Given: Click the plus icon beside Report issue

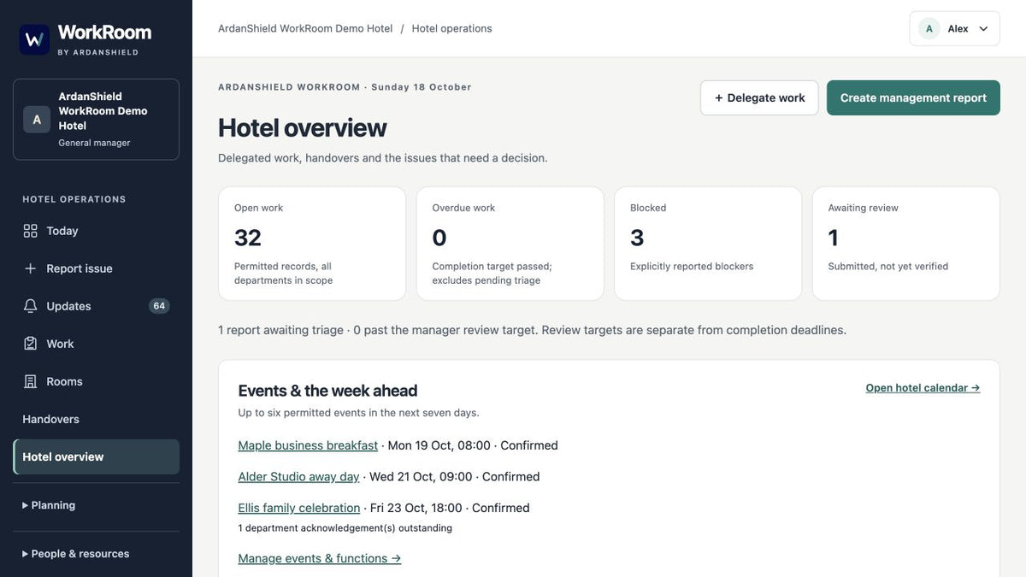Looking at the screenshot, I should coord(30,268).
